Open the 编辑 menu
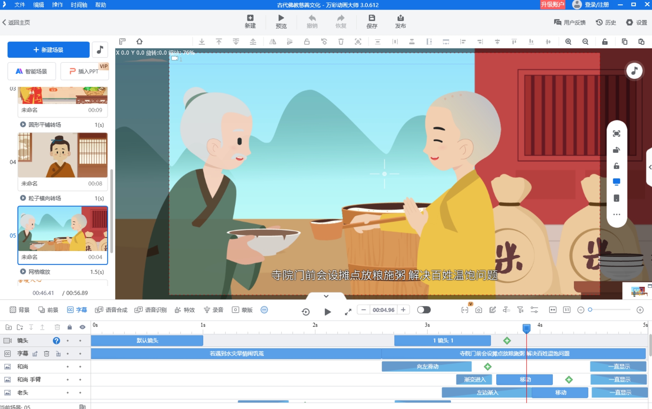The height and width of the screenshot is (409, 652). [38, 5]
